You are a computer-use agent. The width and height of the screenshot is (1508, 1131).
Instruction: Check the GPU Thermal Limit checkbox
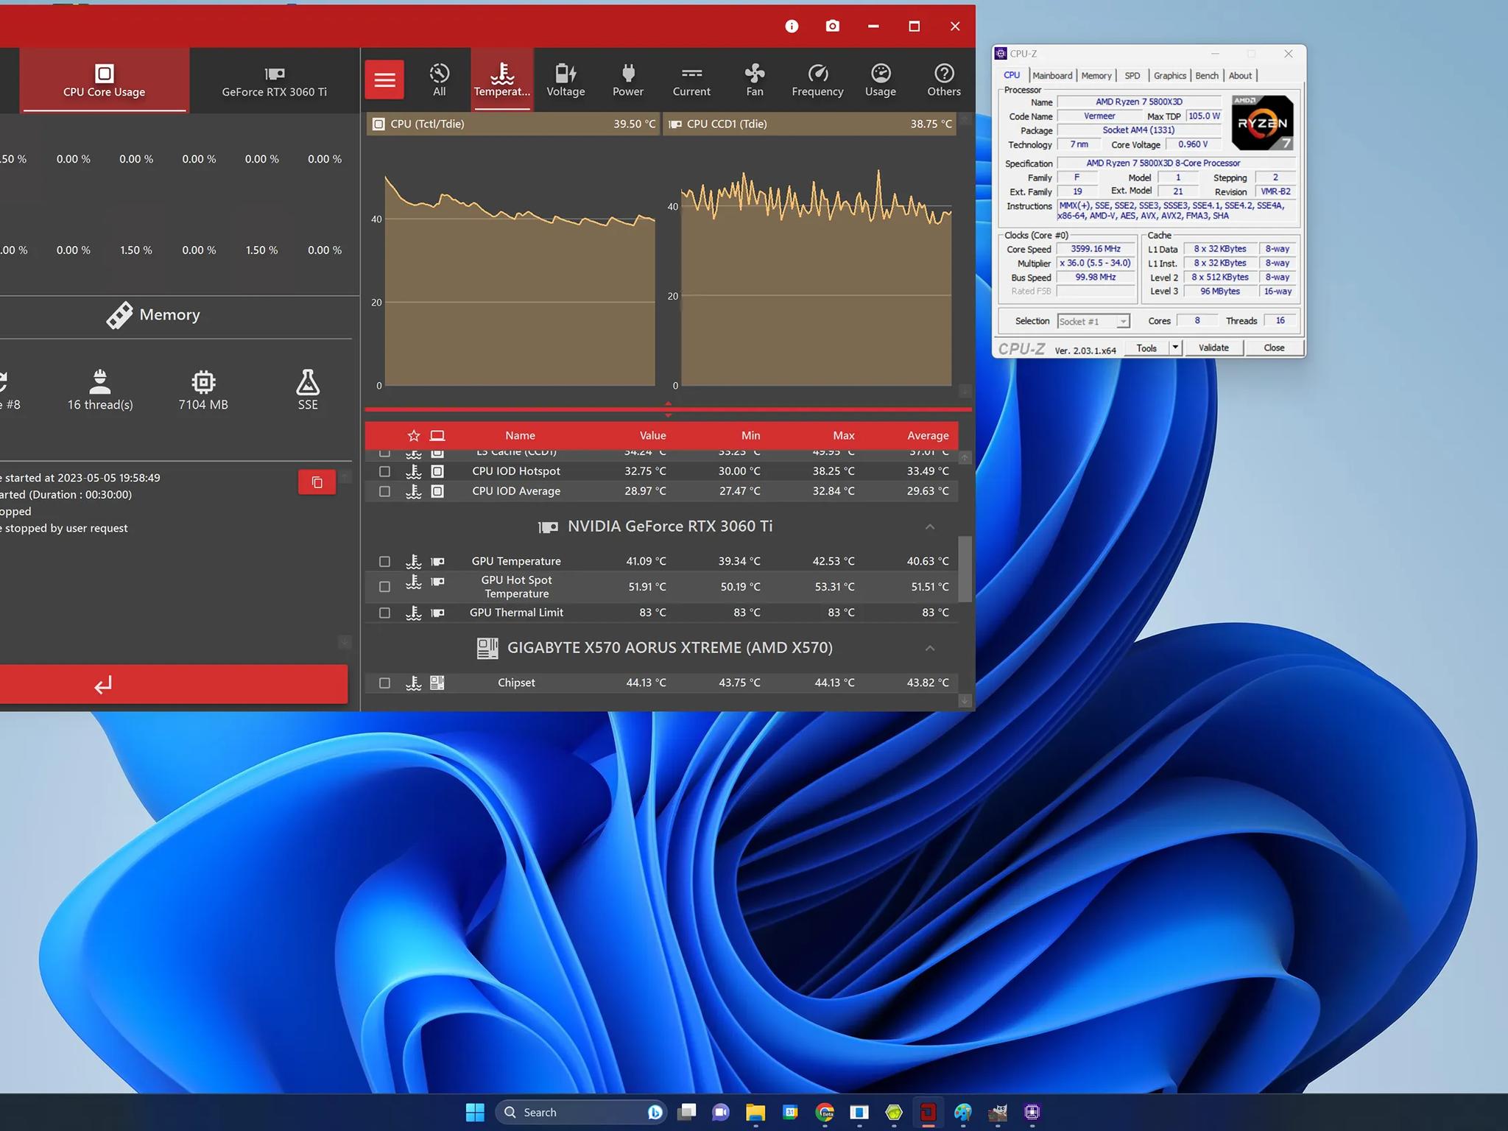coord(384,613)
